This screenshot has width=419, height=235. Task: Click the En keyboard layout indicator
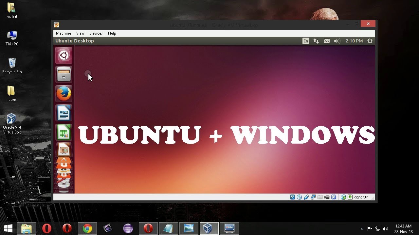pos(305,41)
